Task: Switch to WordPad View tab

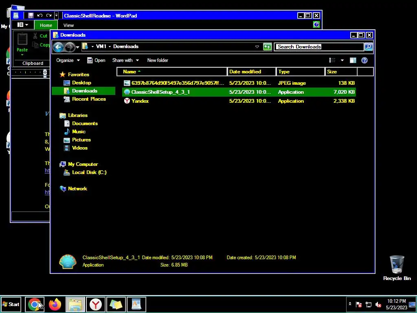Action: coord(68,25)
